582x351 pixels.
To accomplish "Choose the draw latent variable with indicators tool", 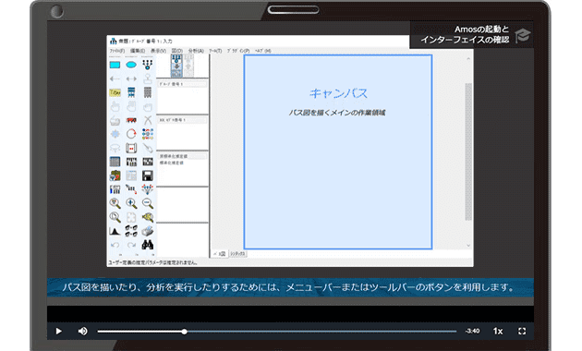I will click(x=148, y=65).
